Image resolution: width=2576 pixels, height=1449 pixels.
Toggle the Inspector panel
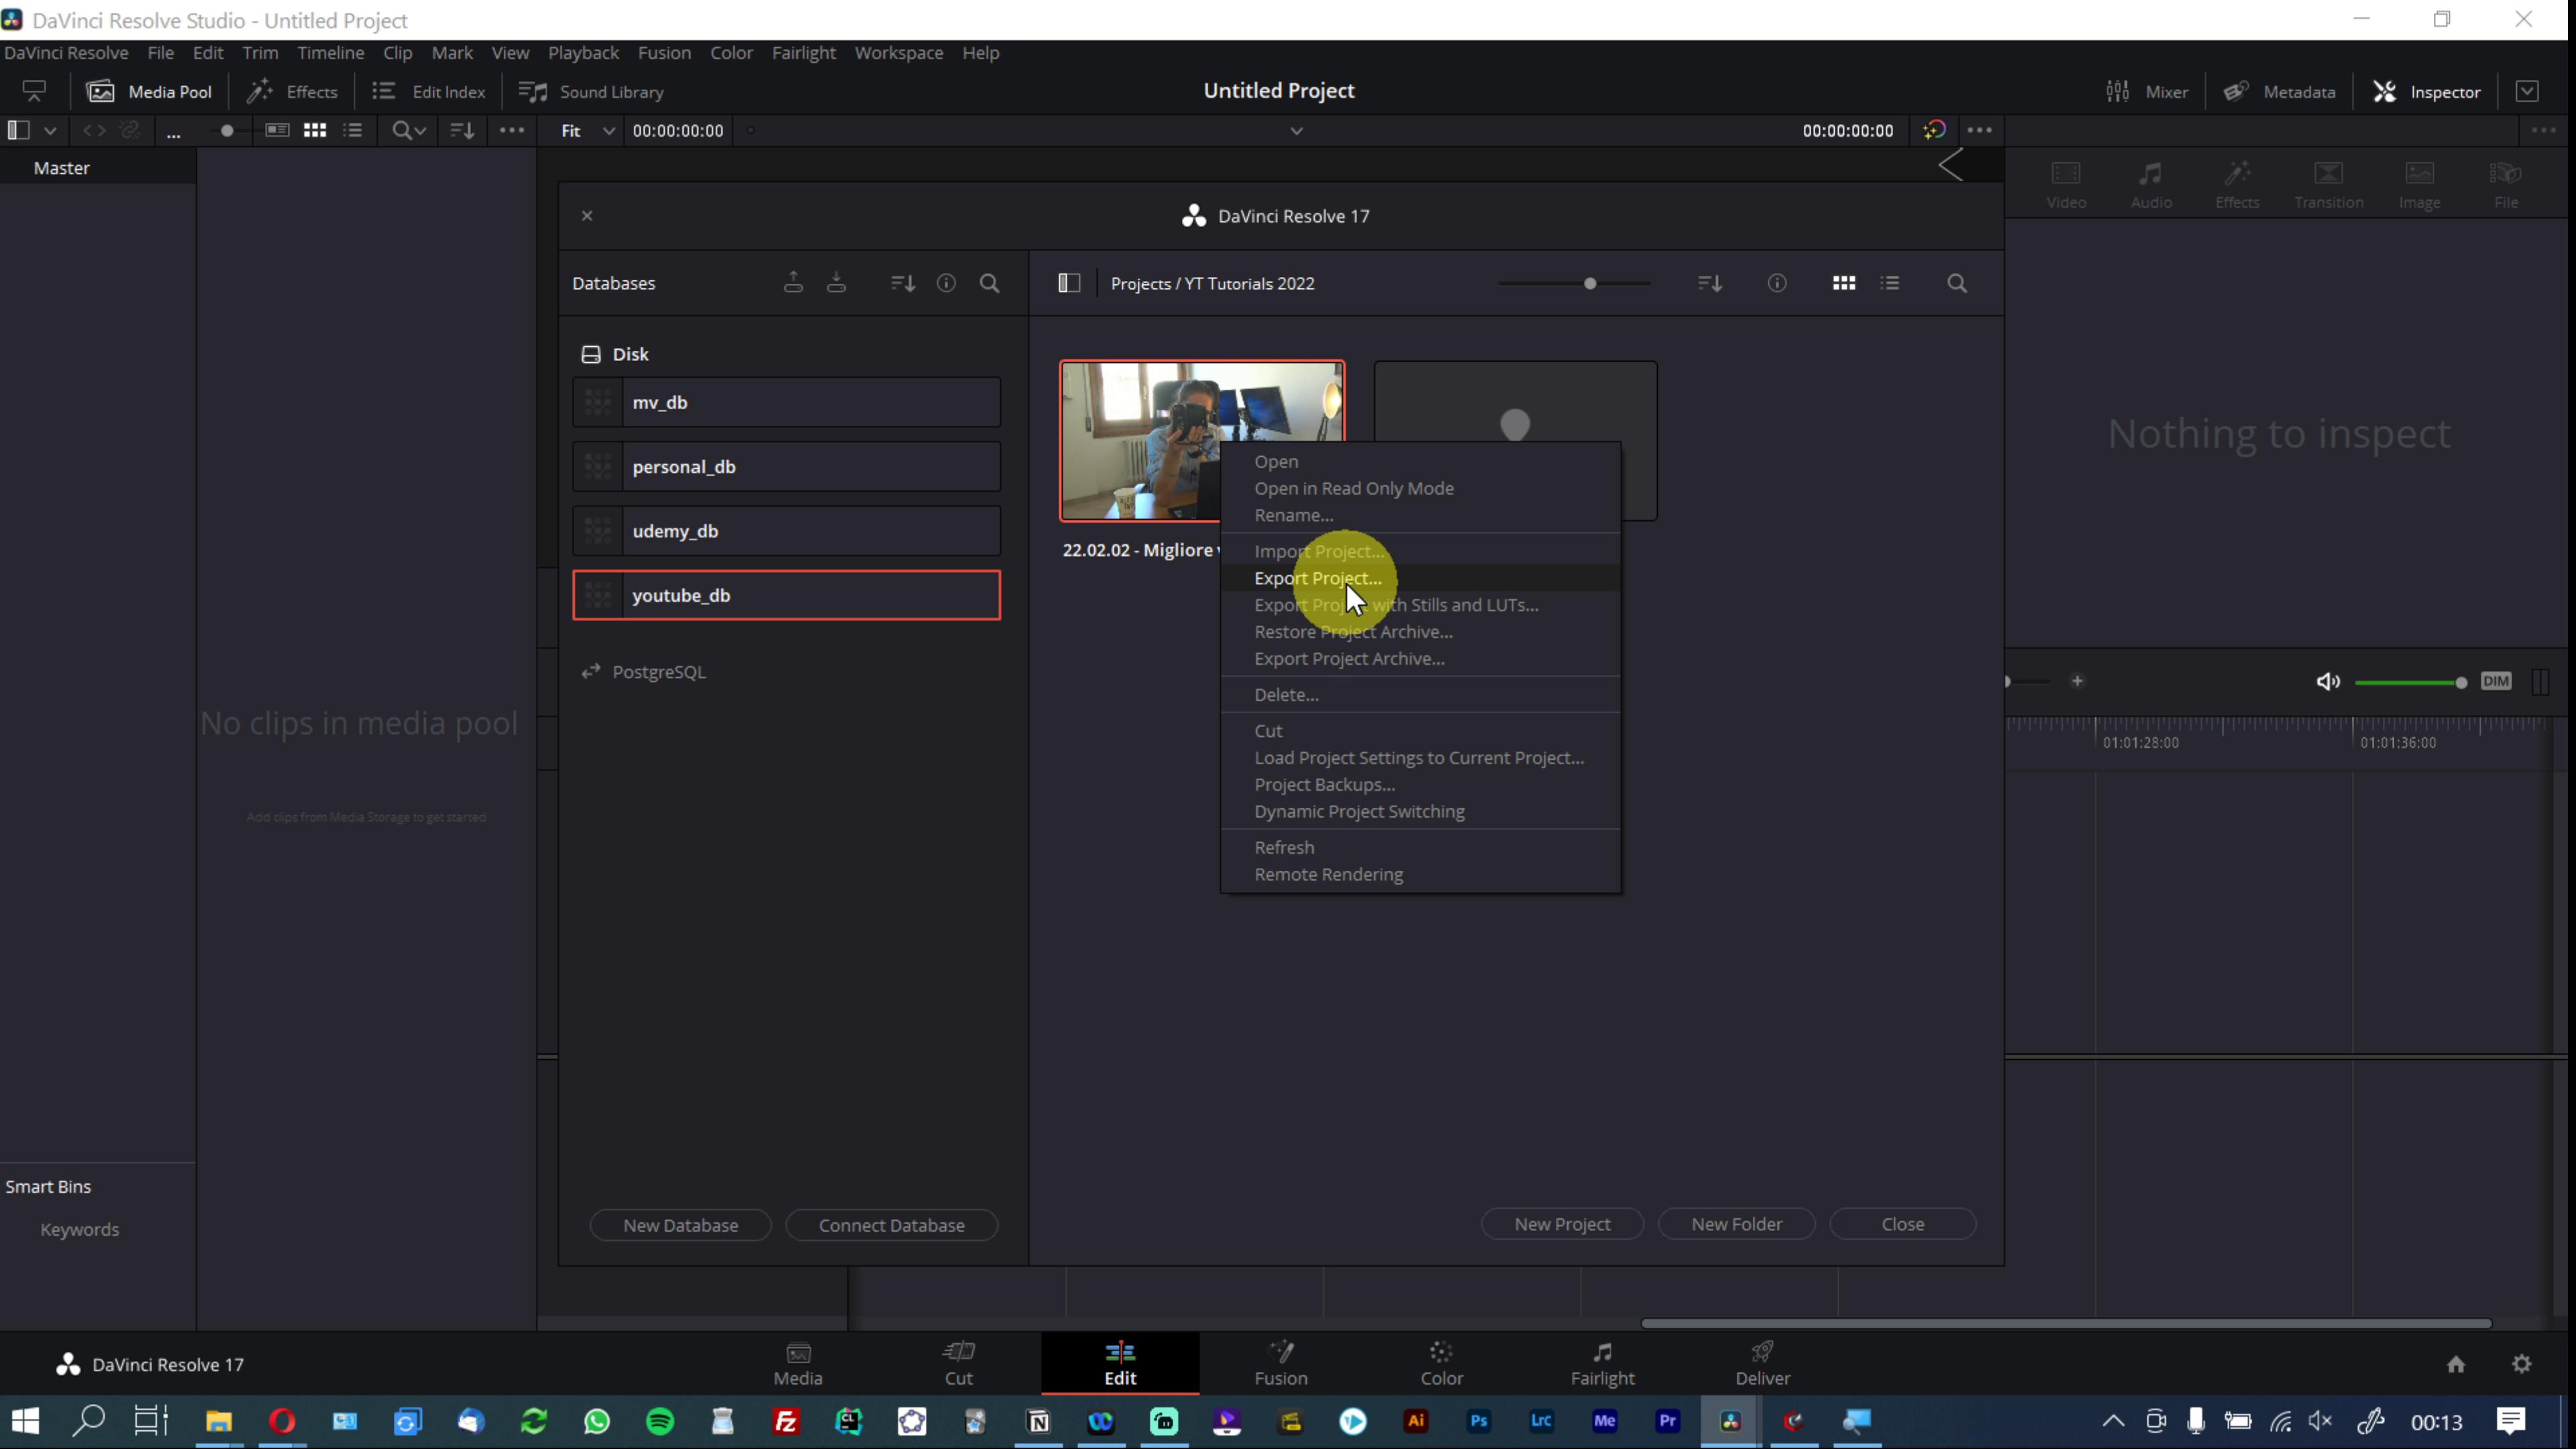point(2427,91)
